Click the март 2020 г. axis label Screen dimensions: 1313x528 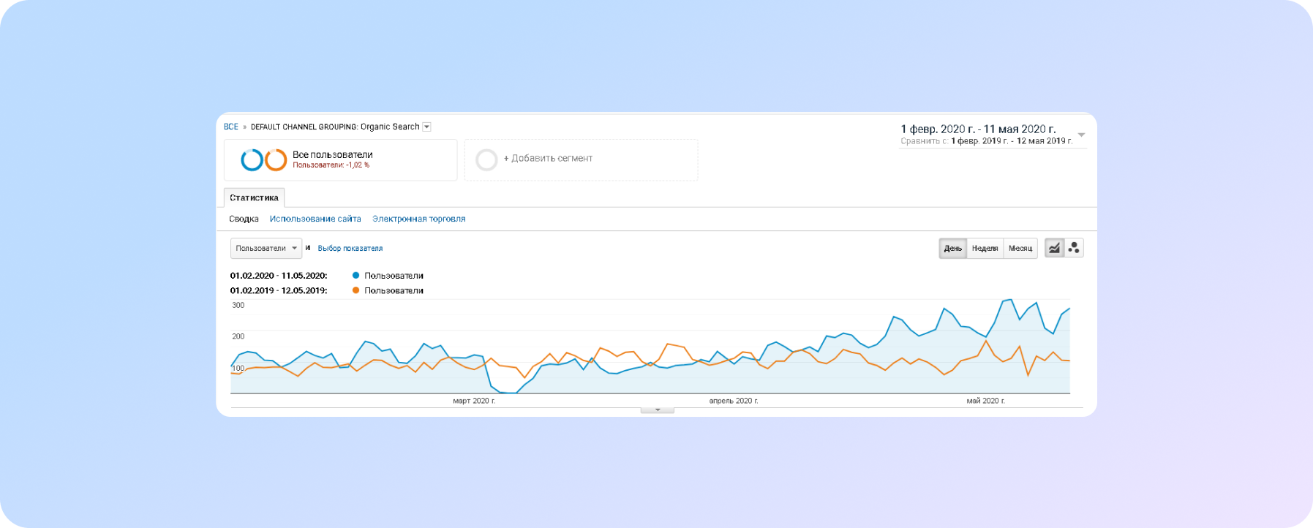tap(474, 401)
